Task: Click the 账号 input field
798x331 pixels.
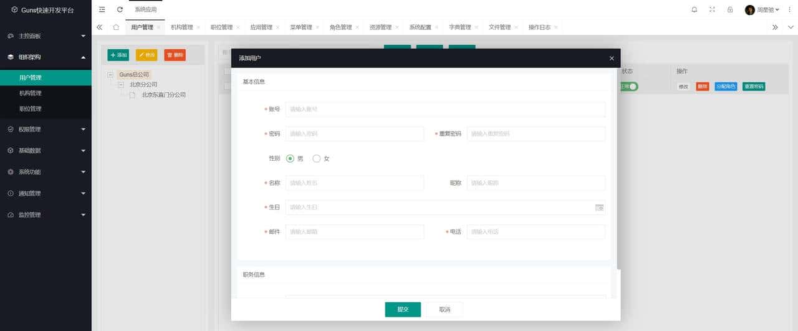Action: [445, 109]
